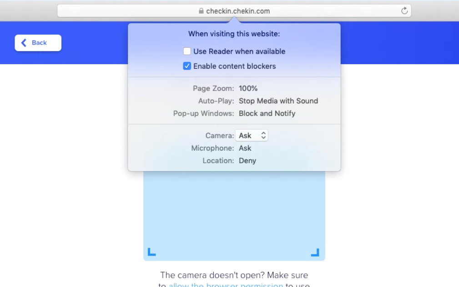Image resolution: width=459 pixels, height=287 pixels.
Task: Click the light blue camera preview area
Action: (x=234, y=214)
